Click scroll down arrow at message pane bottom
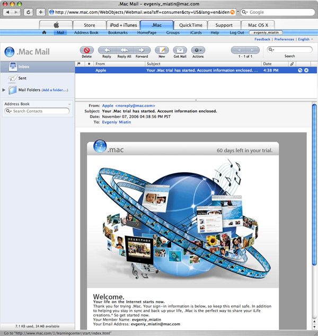318x336 pixels. 314,327
